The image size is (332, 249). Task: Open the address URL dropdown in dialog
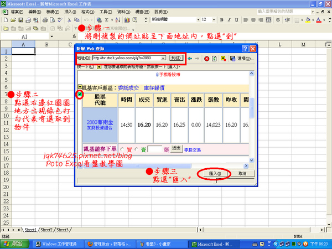click(x=163, y=58)
